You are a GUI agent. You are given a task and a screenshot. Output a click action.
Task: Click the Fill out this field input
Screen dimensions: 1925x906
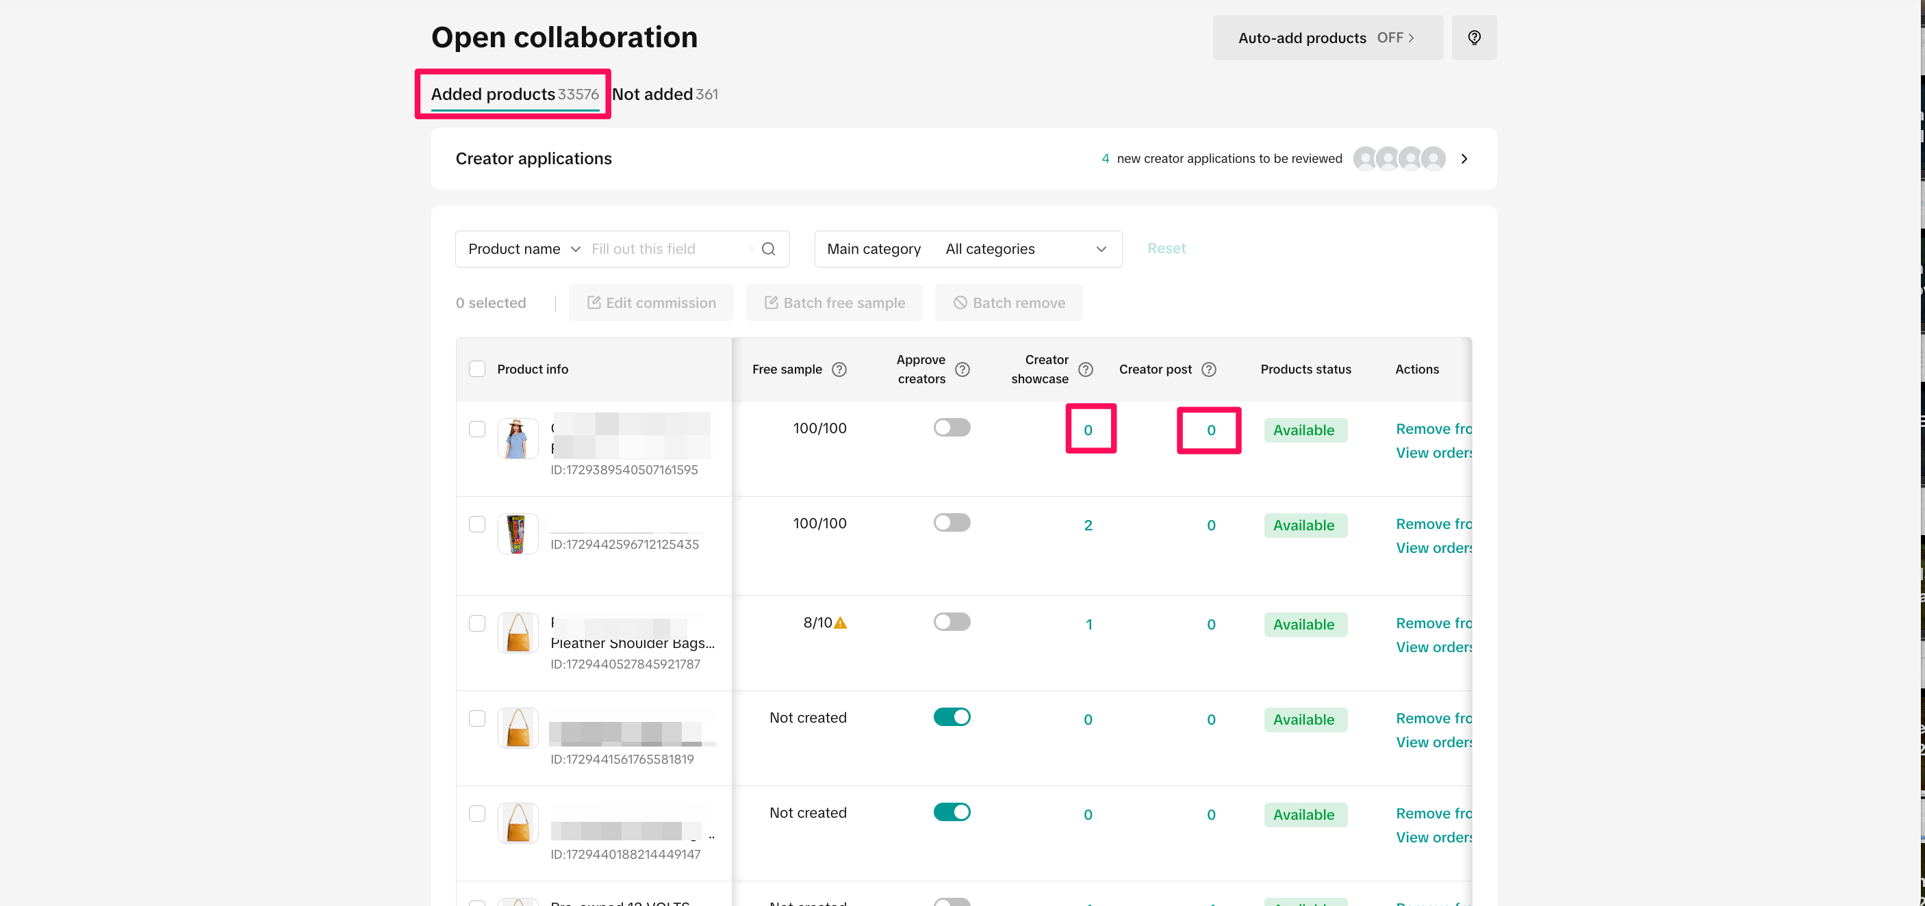669,248
